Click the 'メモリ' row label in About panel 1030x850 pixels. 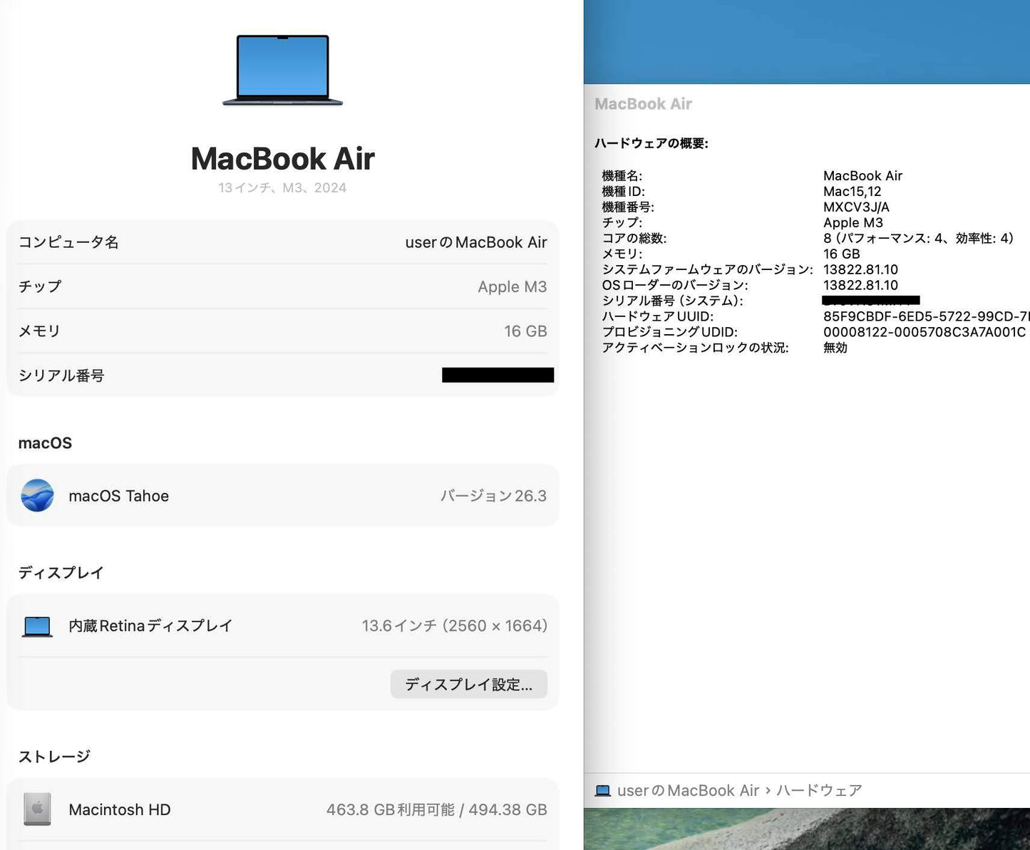click(x=40, y=331)
